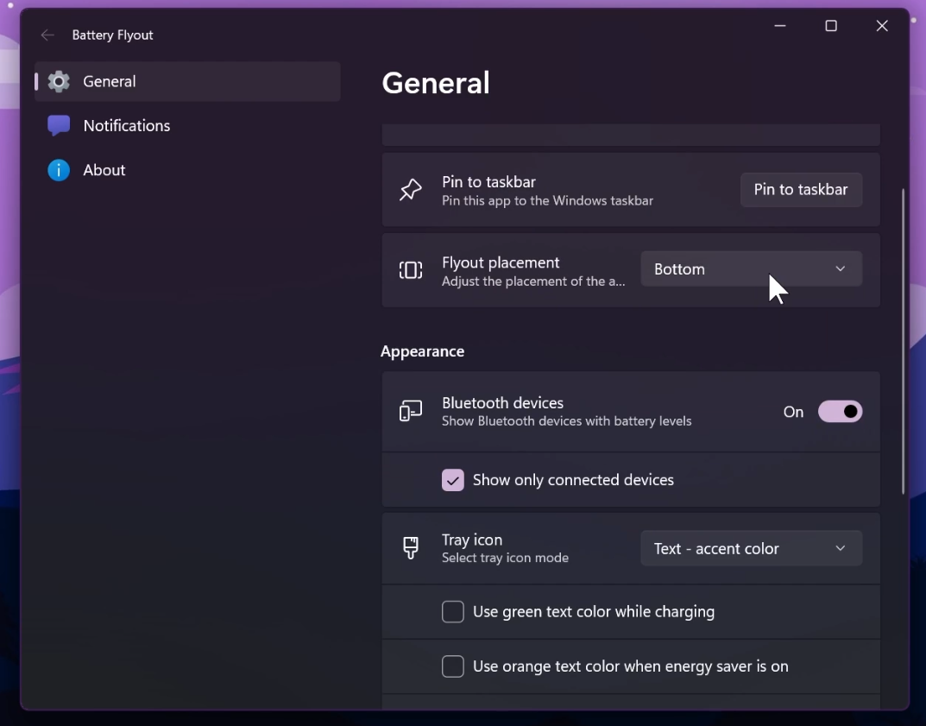Maximize the Battery Flyout window
The width and height of the screenshot is (926, 726).
point(831,26)
